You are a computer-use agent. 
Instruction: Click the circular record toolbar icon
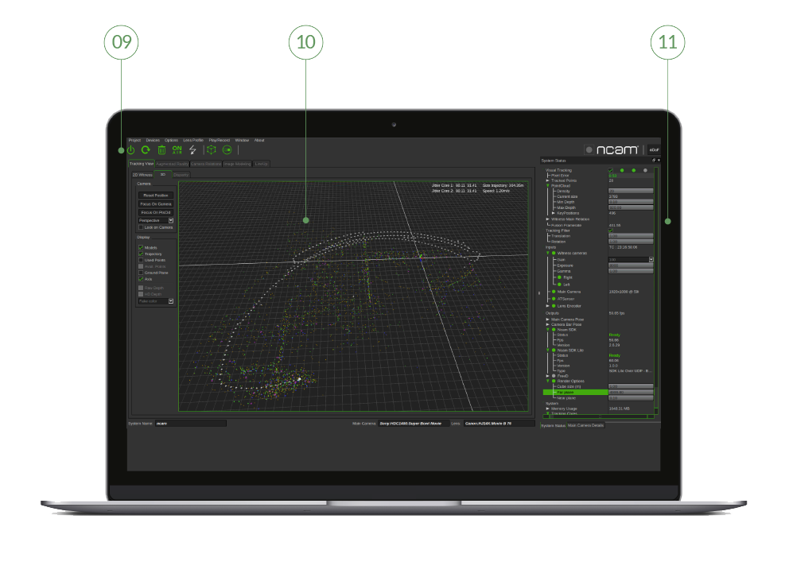pos(227,149)
